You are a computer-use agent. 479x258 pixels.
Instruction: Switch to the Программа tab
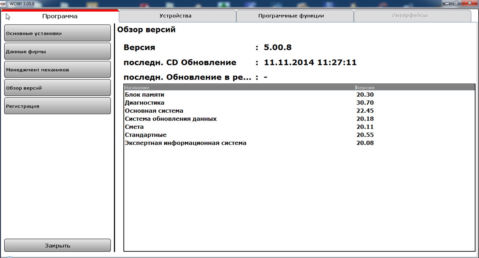60,16
